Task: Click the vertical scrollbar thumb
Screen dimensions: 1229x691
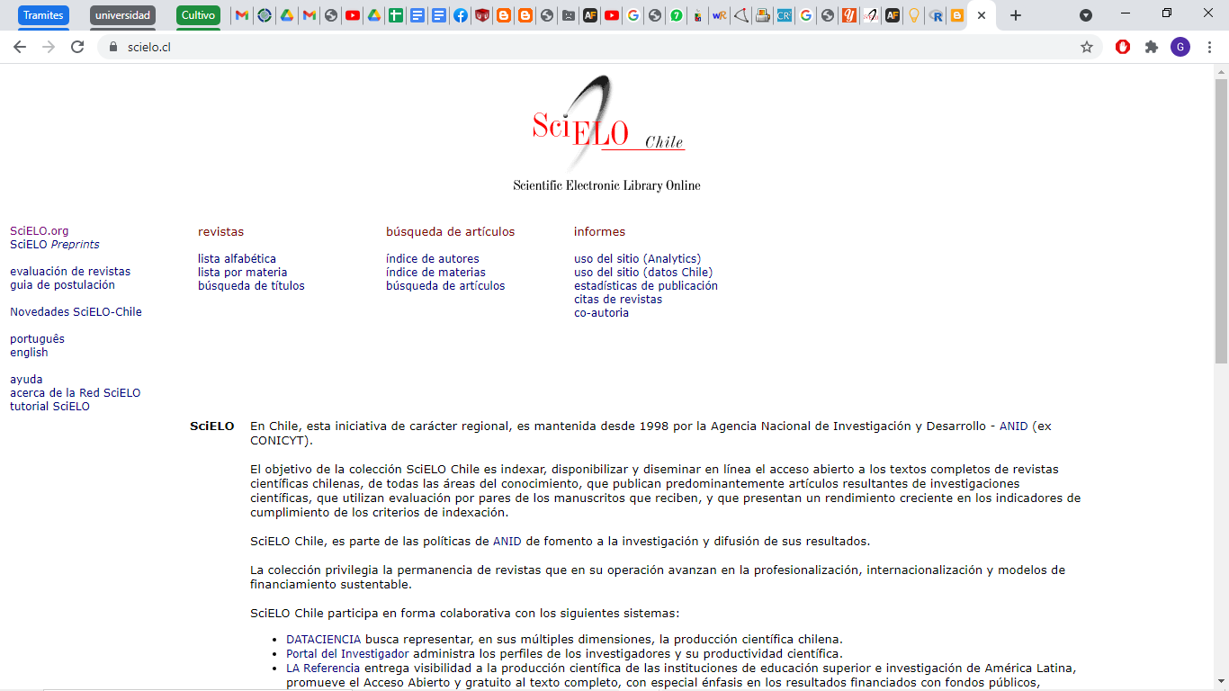Action: pyautogui.click(x=1221, y=220)
